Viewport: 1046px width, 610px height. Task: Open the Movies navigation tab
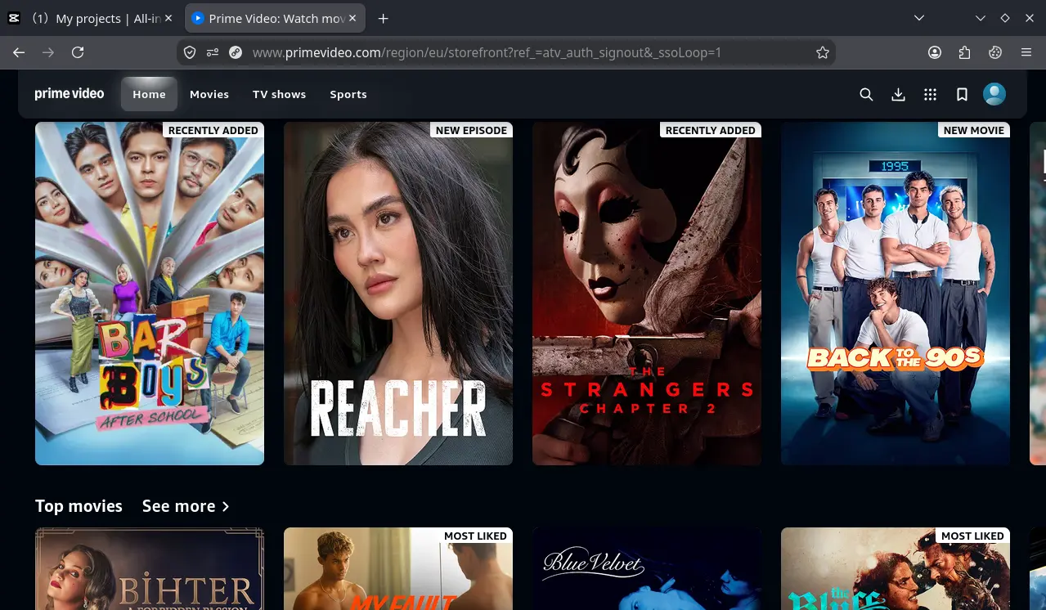click(209, 94)
